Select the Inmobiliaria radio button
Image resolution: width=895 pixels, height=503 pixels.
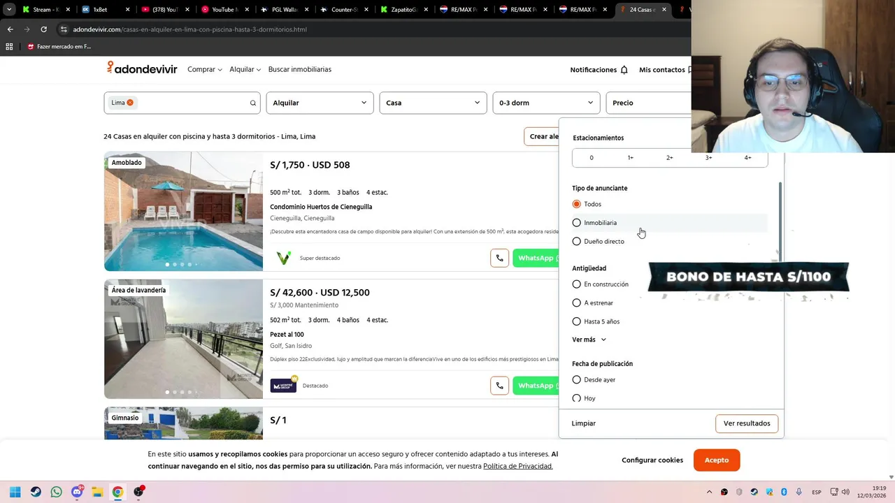click(x=576, y=223)
